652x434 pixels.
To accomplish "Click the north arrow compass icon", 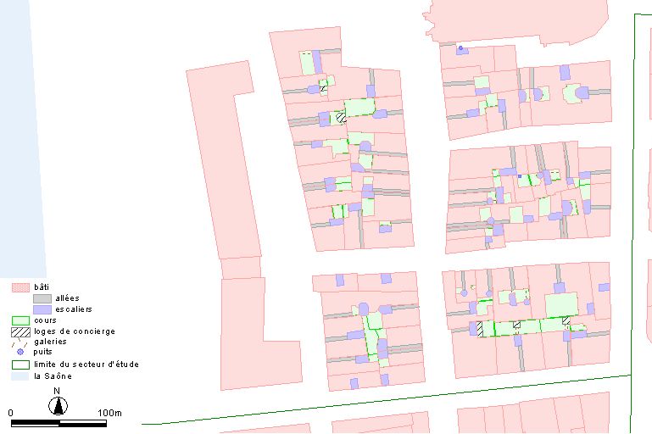I will [59, 406].
